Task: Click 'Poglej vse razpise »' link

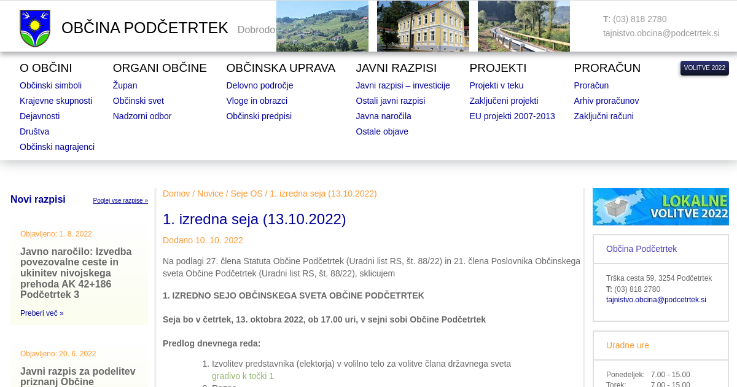Action: (x=120, y=200)
